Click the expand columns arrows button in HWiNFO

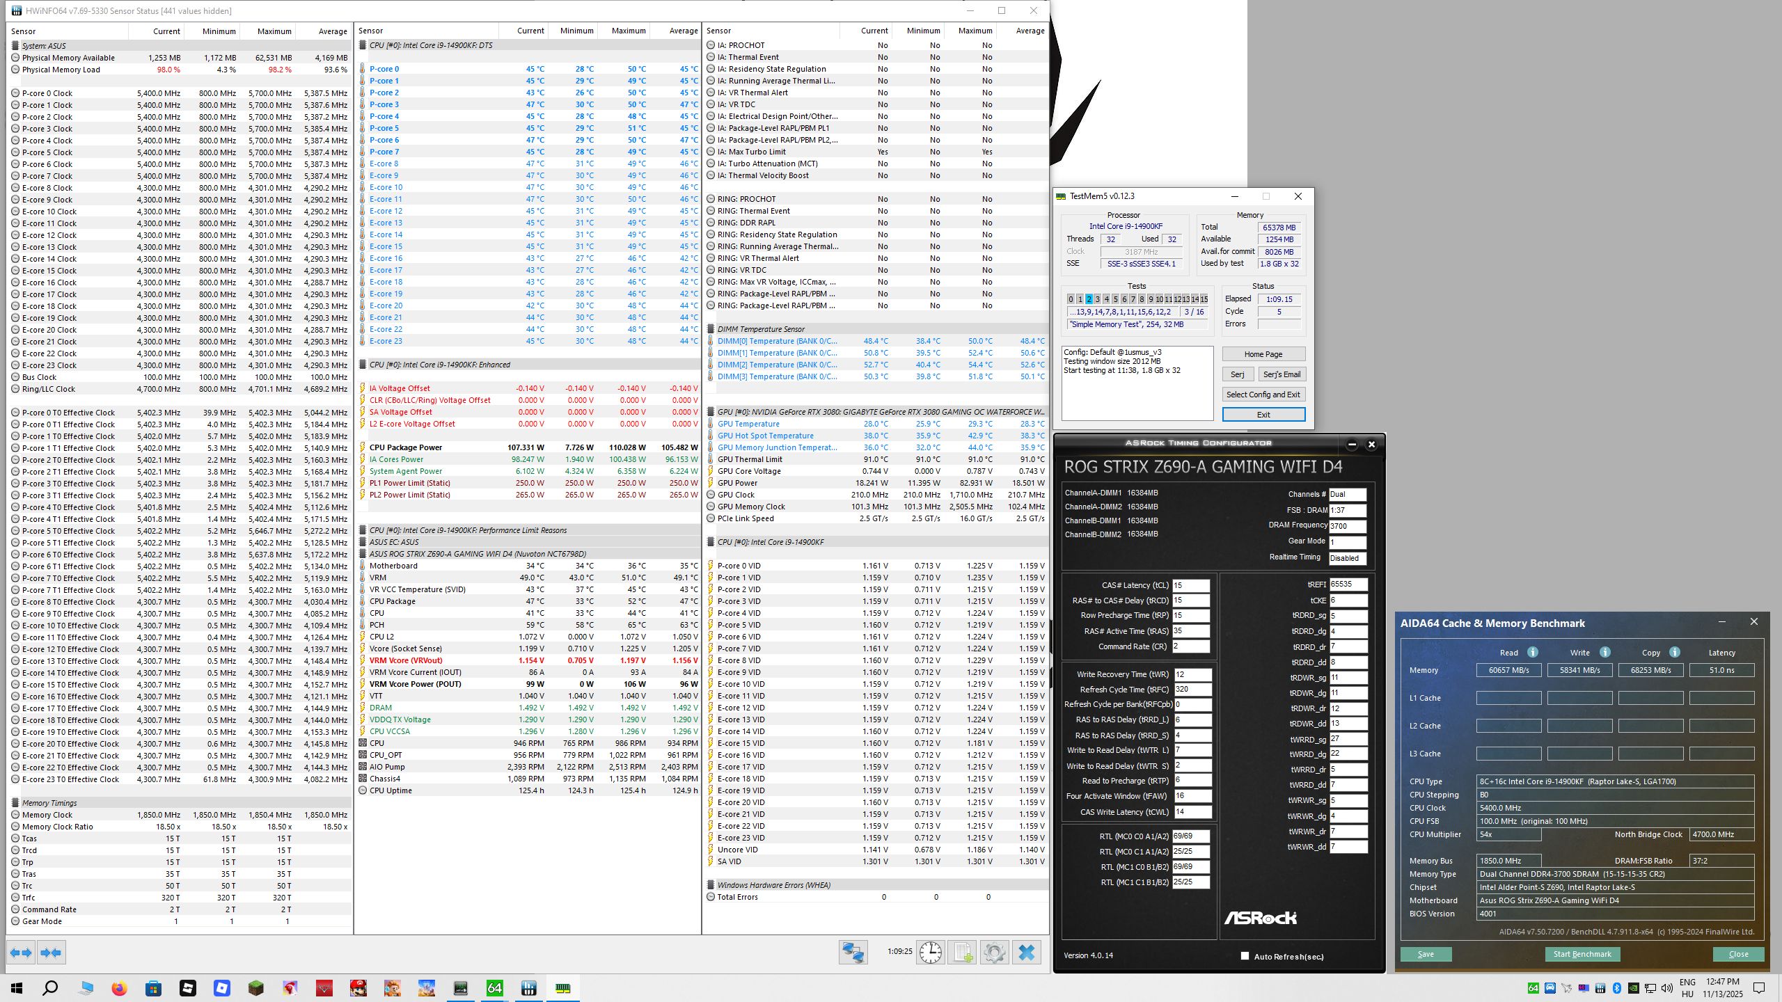[x=21, y=953]
